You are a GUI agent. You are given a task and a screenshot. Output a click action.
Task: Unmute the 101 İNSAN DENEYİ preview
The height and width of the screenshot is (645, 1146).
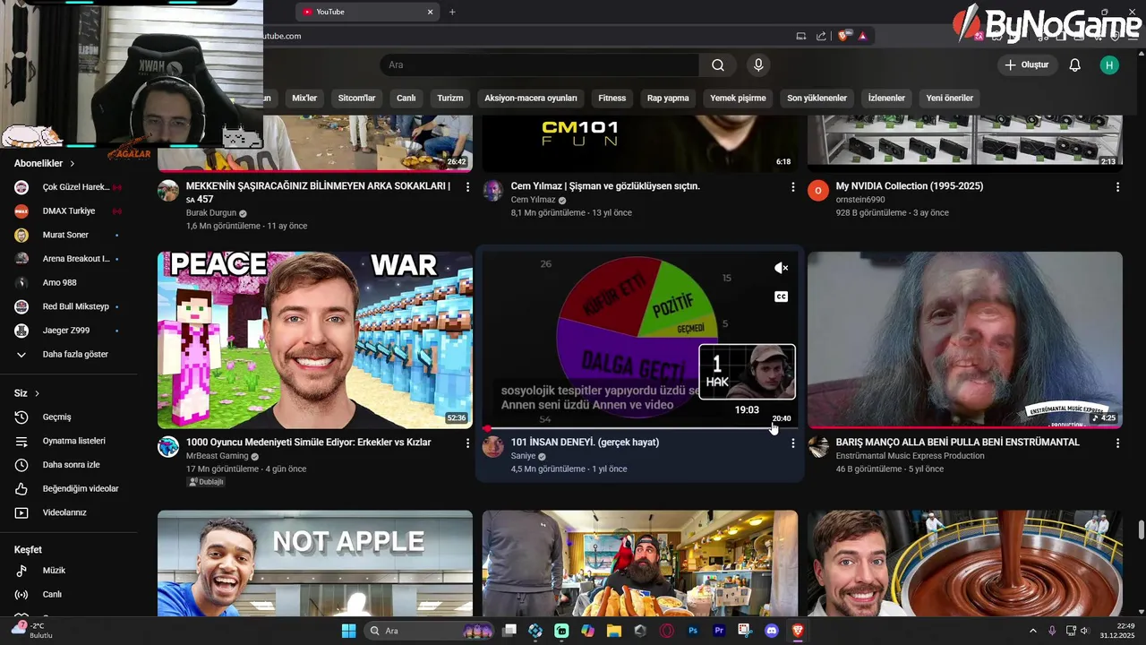781,268
